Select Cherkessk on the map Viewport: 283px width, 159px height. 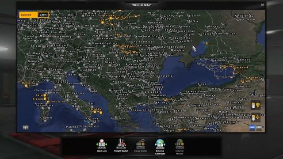click(x=241, y=68)
